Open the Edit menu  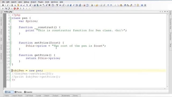(8, 2)
